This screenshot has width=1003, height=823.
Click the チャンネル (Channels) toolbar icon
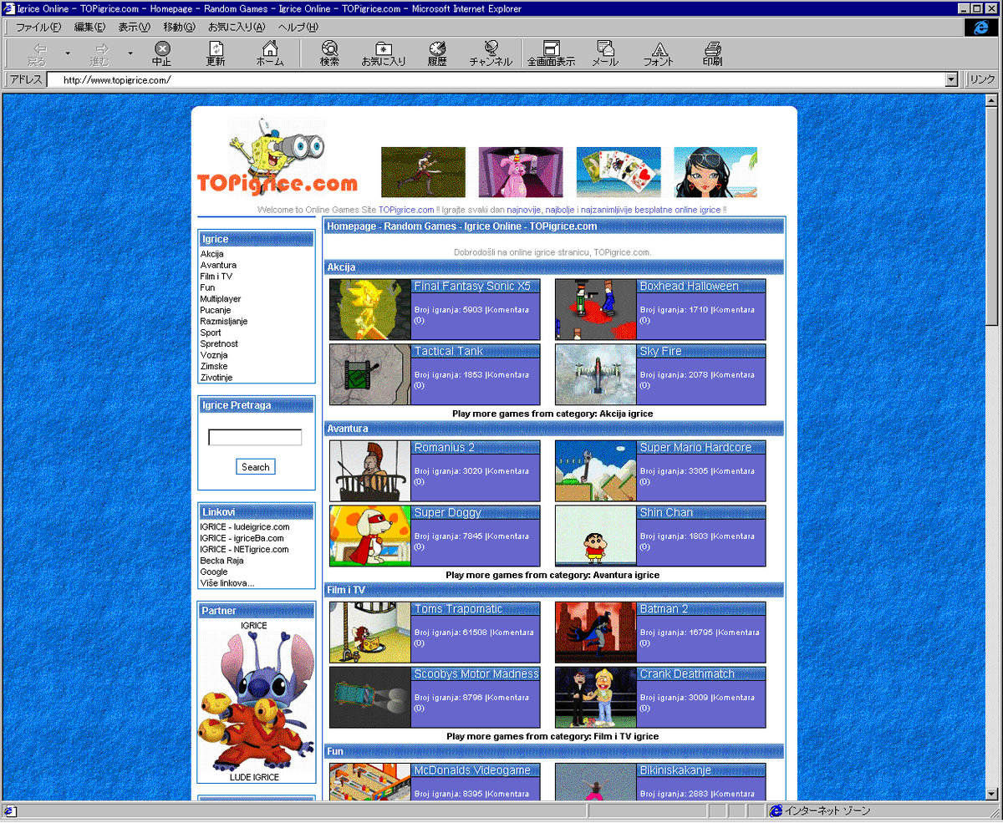pyautogui.click(x=491, y=53)
